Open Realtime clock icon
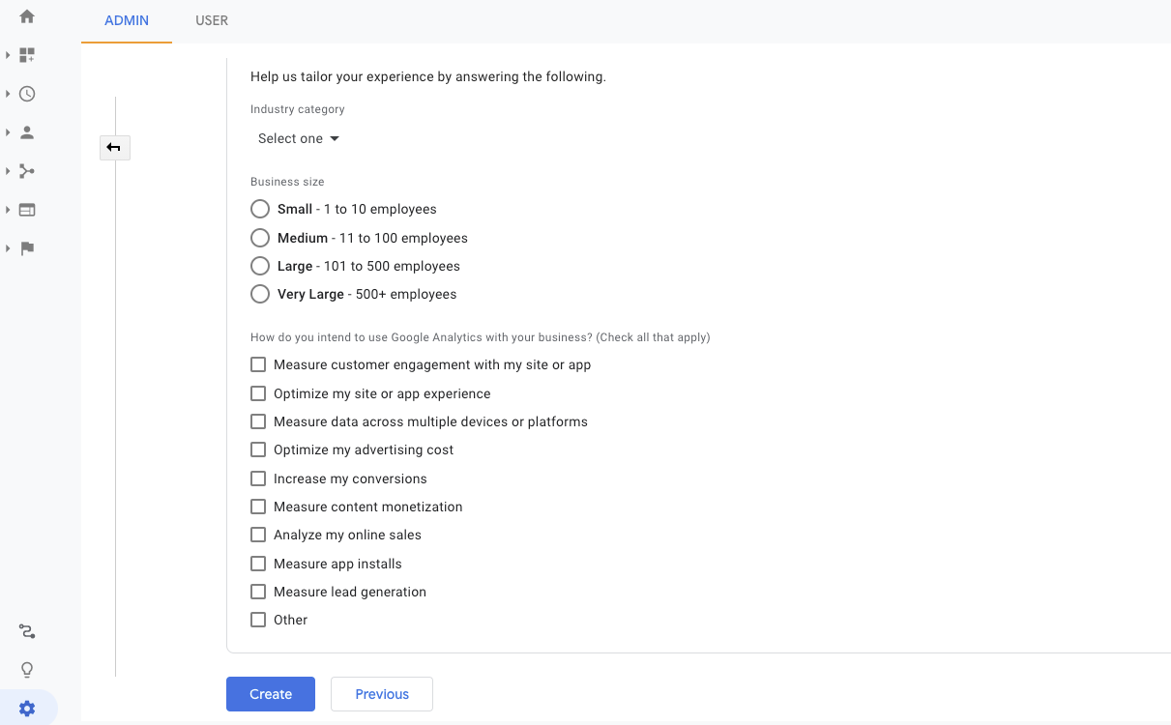Viewport: 1171px width, 725px height. pyautogui.click(x=27, y=94)
